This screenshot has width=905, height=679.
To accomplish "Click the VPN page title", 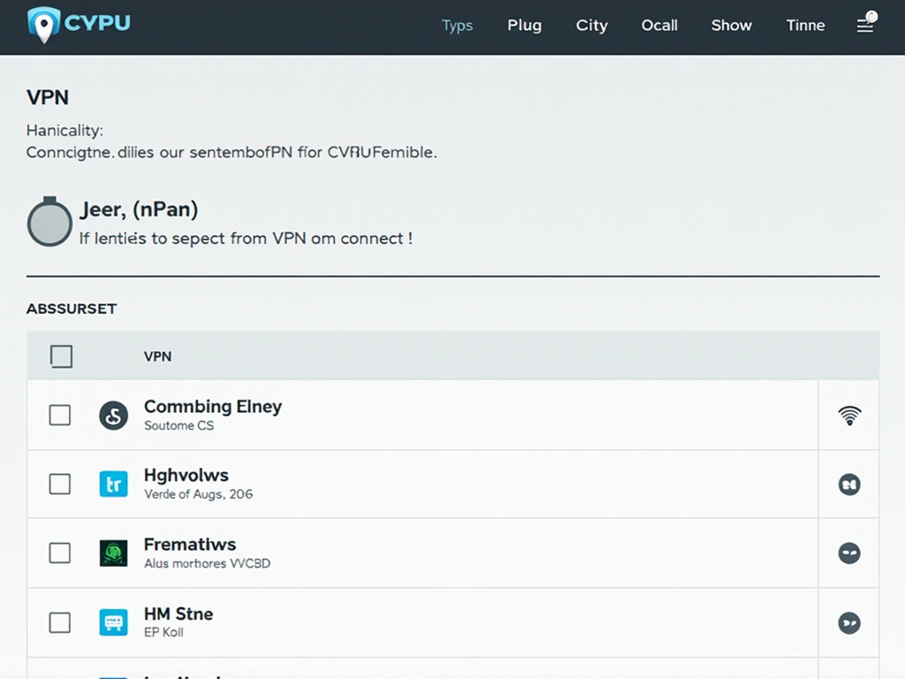I will [x=48, y=97].
